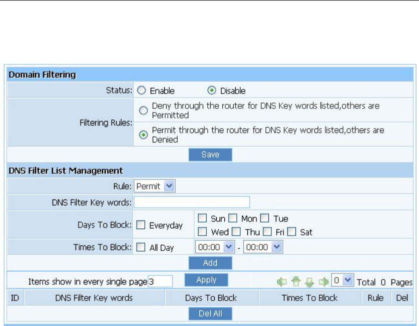Open the Rule Permit dropdown
This screenshot has width=419, height=326.
click(155, 186)
